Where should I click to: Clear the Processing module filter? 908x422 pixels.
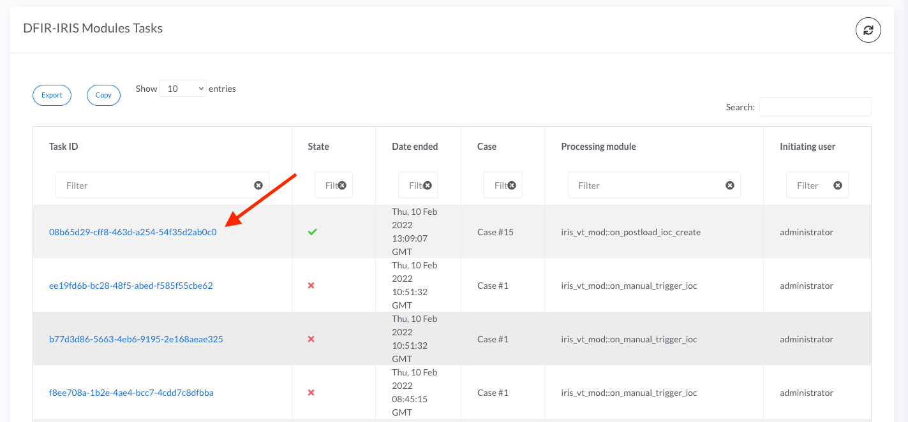pos(729,186)
